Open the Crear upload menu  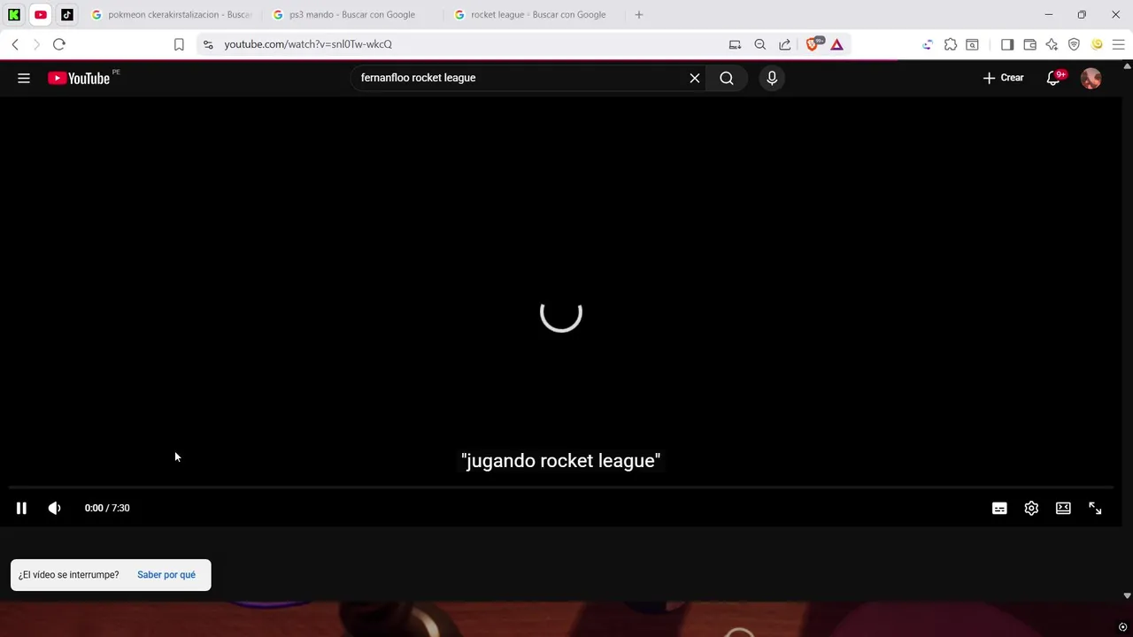click(1003, 78)
